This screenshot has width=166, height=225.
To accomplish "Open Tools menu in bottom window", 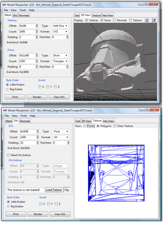I will (x=24, y=116).
